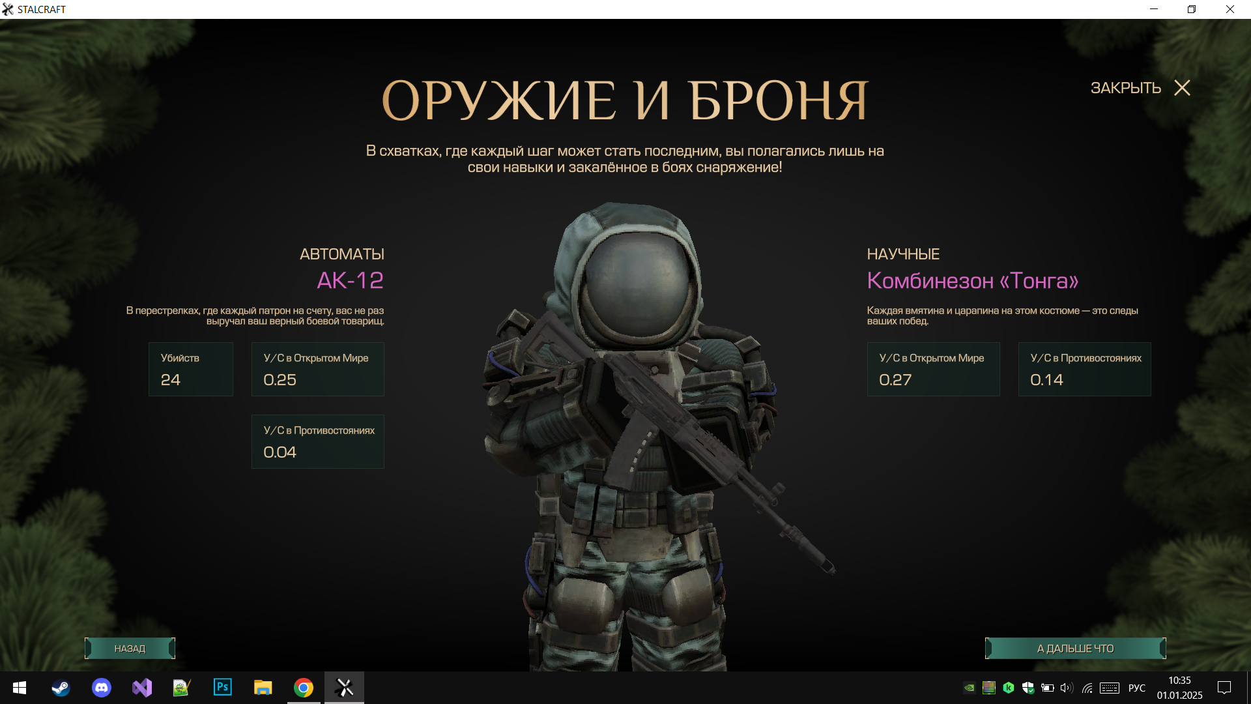This screenshot has width=1251, height=704.
Task: Select the 0.14 У/С в Противостояниях card
Action: click(1084, 369)
